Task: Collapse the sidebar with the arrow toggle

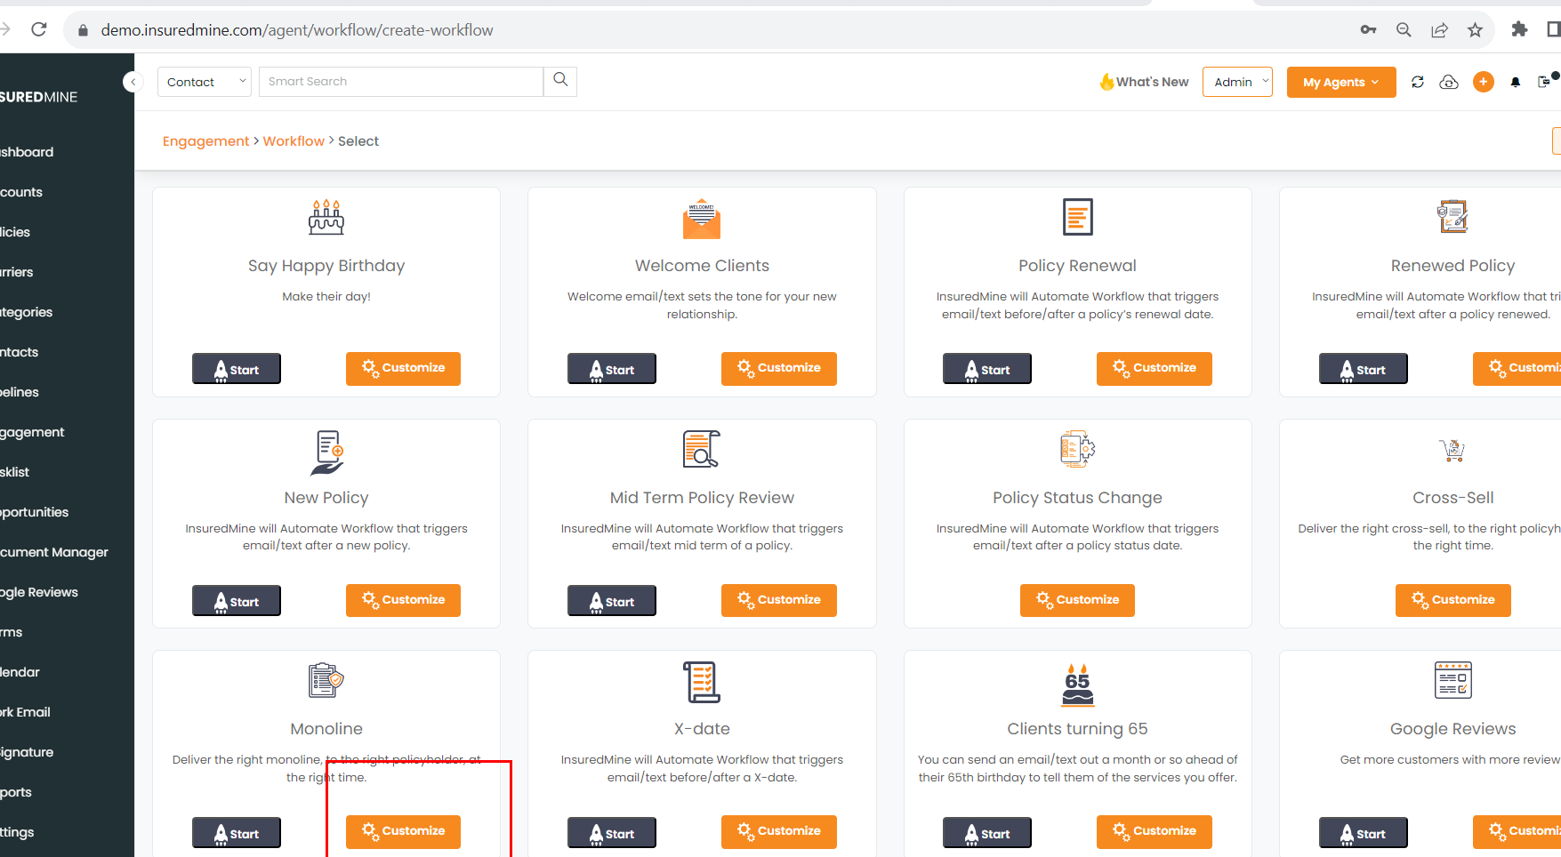Action: tap(133, 82)
